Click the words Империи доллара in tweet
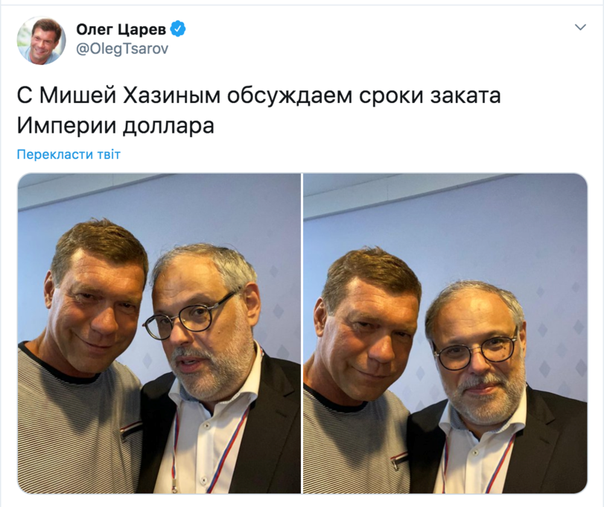Viewport: 604px width, 507px height. coord(115,125)
